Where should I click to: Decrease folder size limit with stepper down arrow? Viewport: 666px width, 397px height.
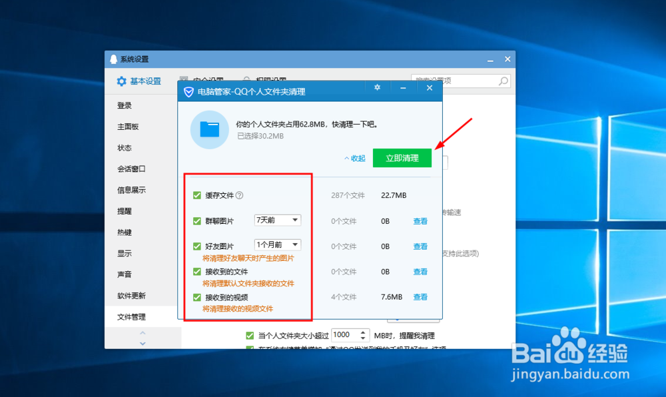tap(363, 338)
